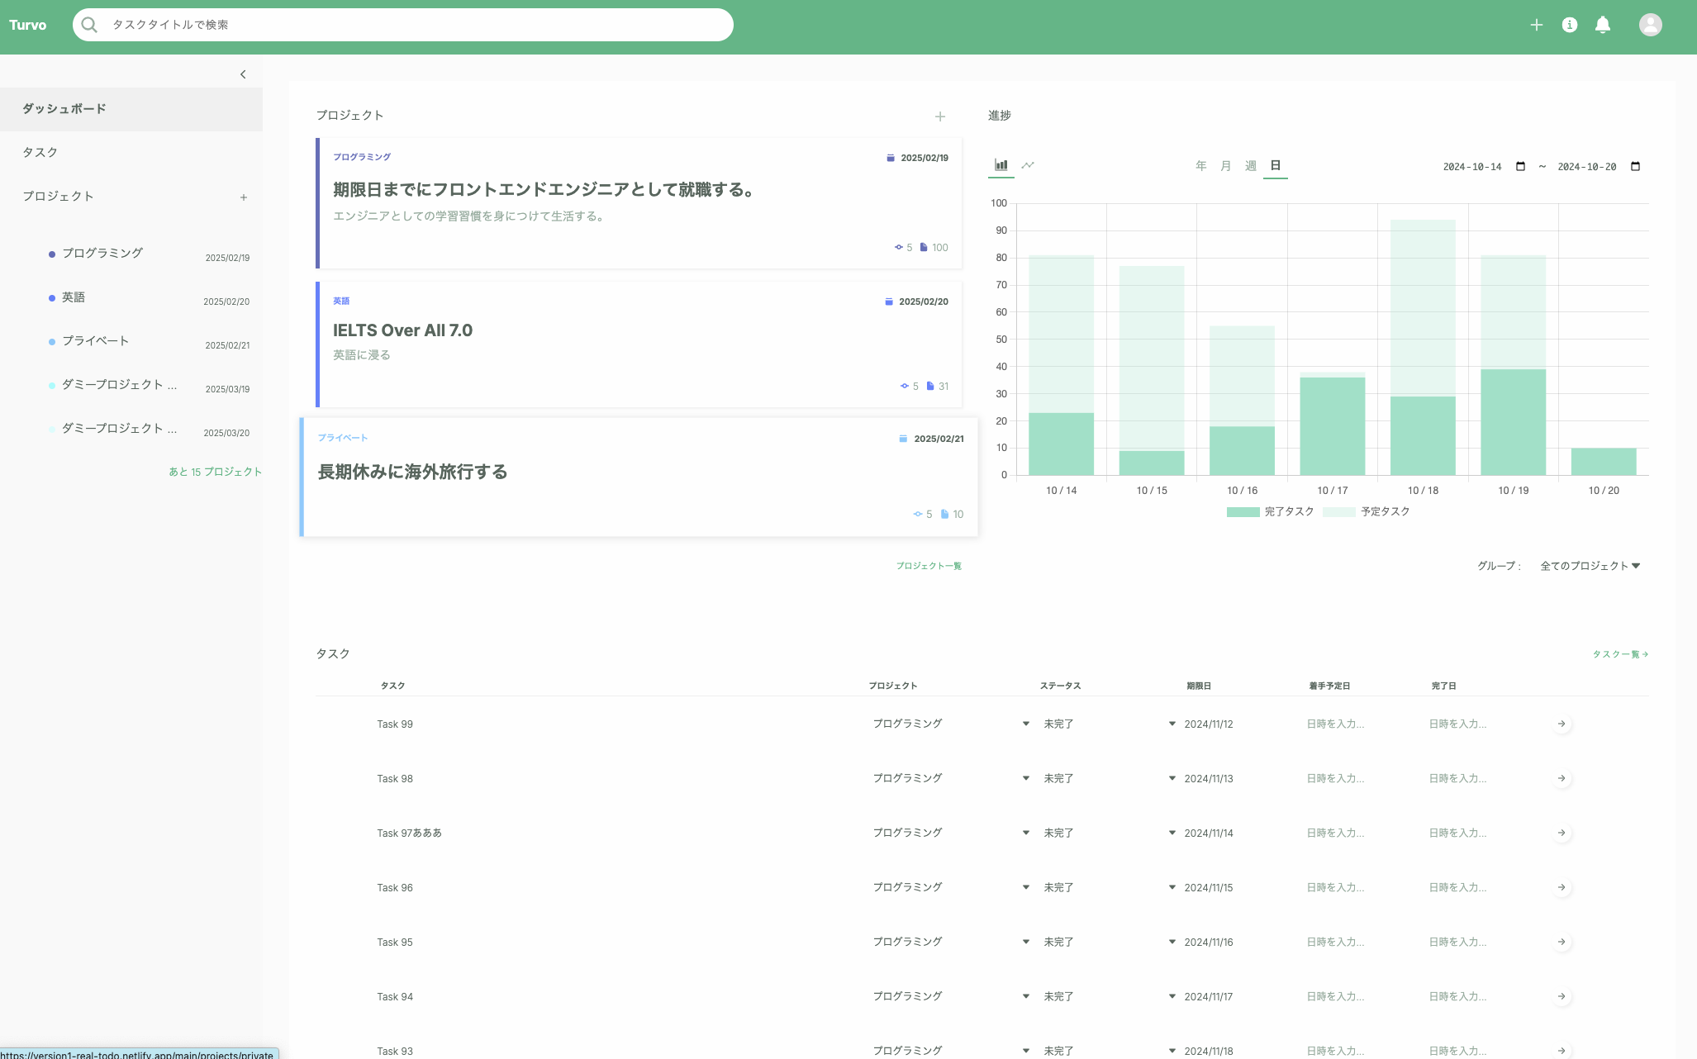
Task: Open Task 95 details arrow
Action: 1561,942
